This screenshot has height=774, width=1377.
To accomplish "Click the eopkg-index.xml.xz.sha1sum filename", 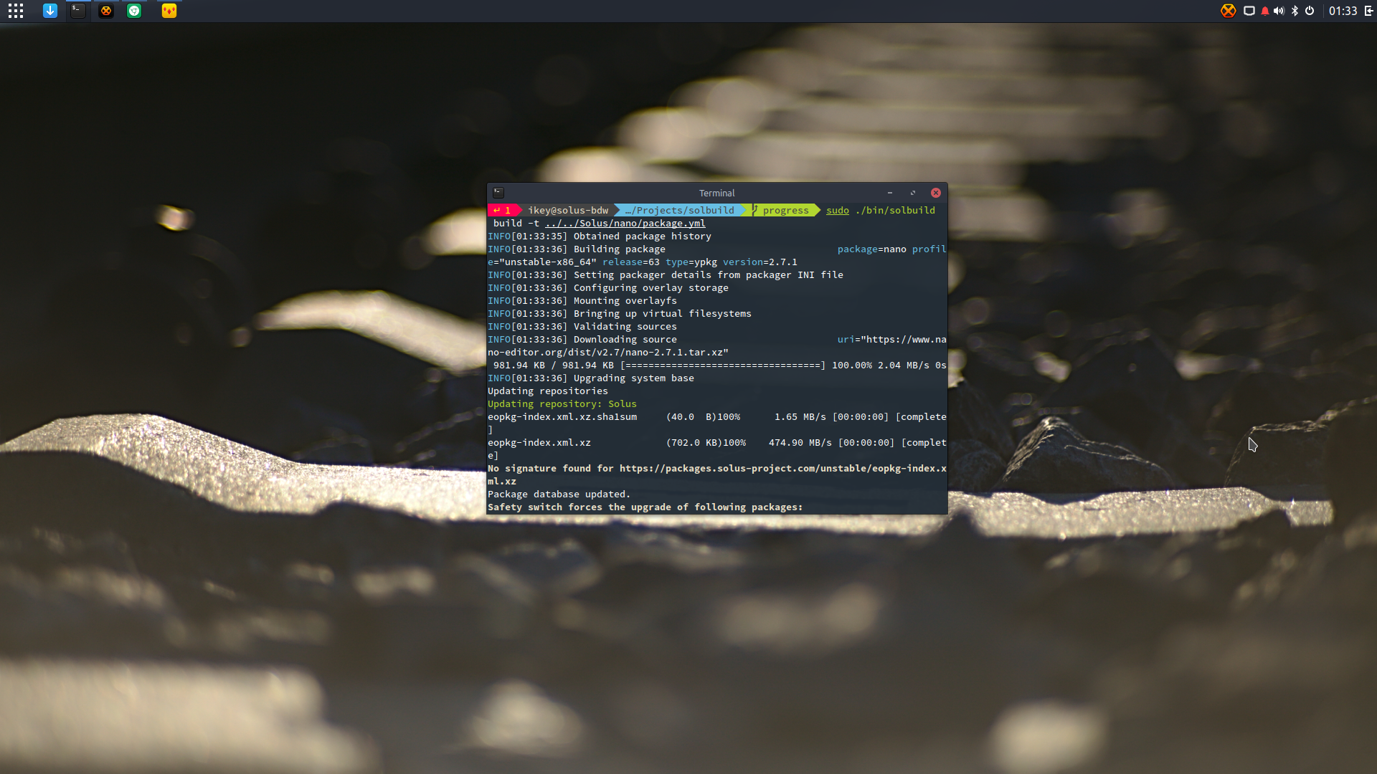I will [562, 416].
